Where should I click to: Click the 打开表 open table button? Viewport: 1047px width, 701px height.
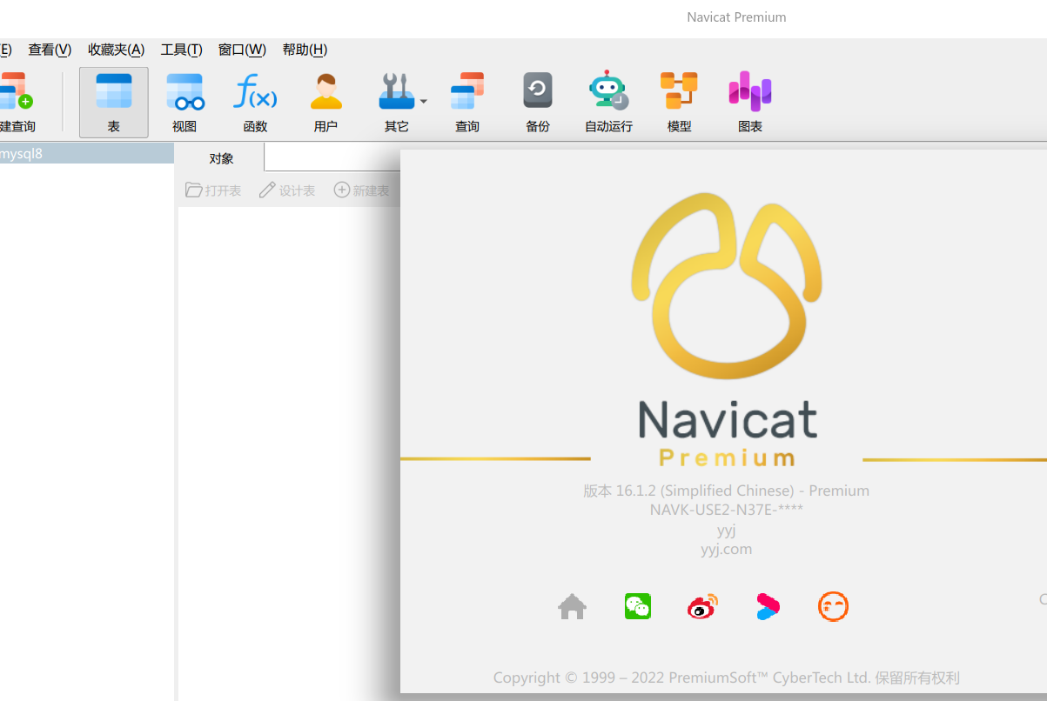pyautogui.click(x=214, y=190)
